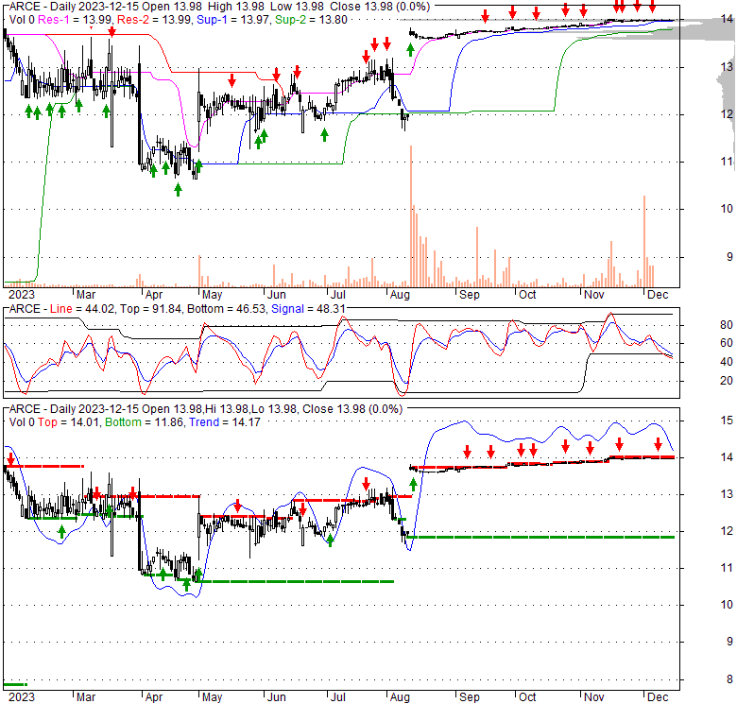Click the Bottom = 46.53 oscillator legend
This screenshot has height=704, width=737.
pyautogui.click(x=226, y=309)
